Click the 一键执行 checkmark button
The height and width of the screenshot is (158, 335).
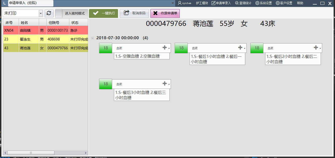(103, 13)
